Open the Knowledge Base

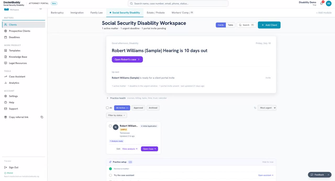[x=24, y=57]
